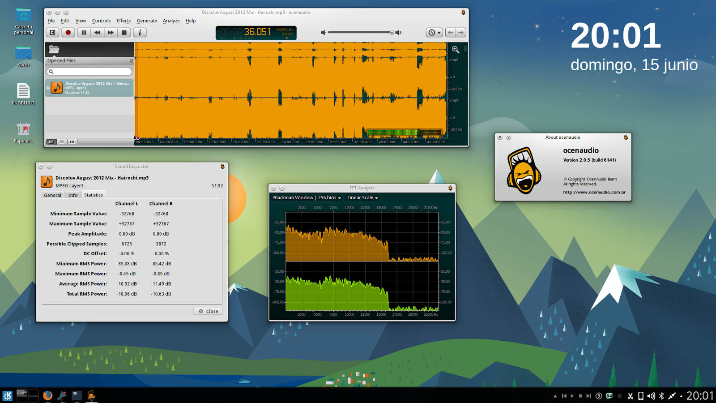Open the Generate menu
Screen dimensions: 716x403
click(147, 21)
